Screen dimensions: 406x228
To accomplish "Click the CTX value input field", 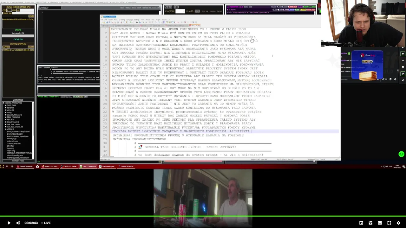I will 9,10.
